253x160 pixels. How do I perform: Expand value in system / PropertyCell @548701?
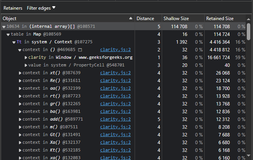(26, 65)
